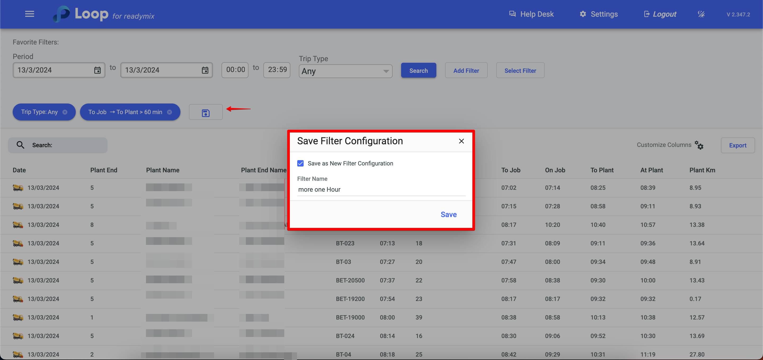This screenshot has height=360, width=763.
Task: Close the Save Filter Configuration dialog
Action: (461, 141)
